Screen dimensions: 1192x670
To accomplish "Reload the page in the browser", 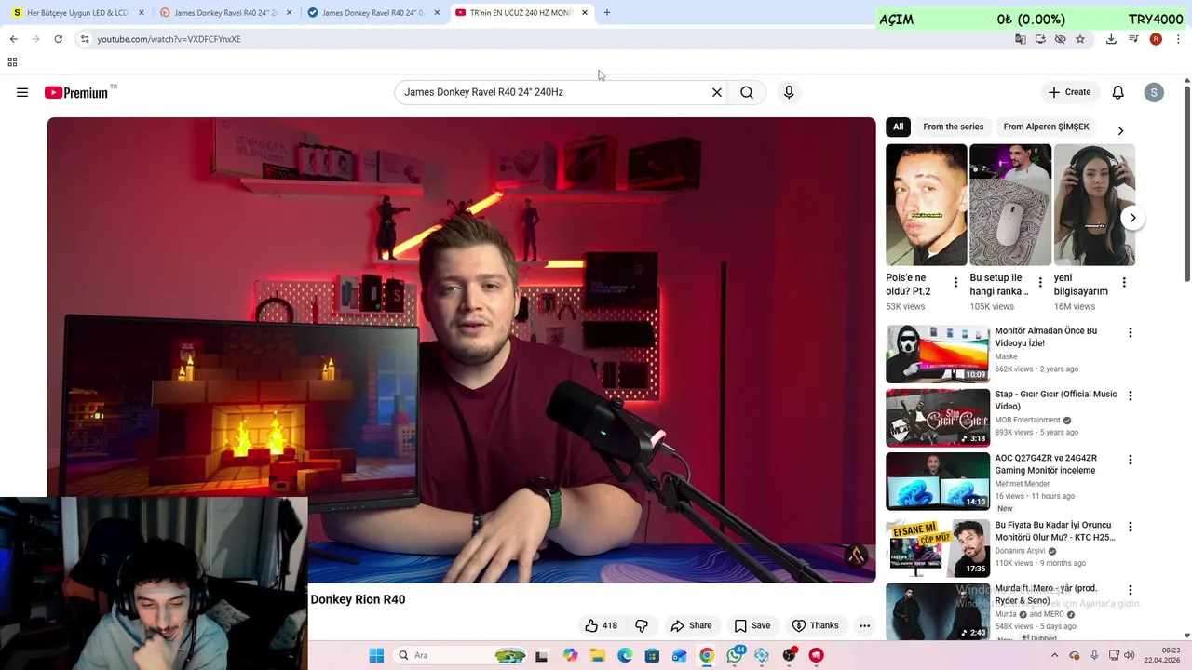I will coord(58,39).
